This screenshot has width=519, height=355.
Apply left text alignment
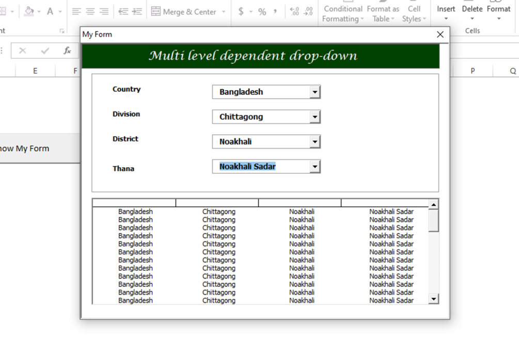(x=76, y=11)
